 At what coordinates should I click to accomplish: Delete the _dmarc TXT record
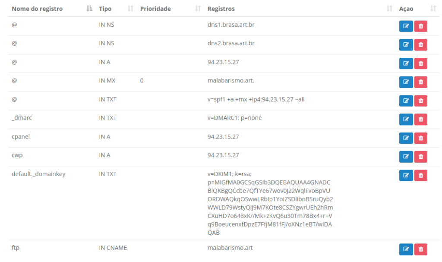point(420,119)
